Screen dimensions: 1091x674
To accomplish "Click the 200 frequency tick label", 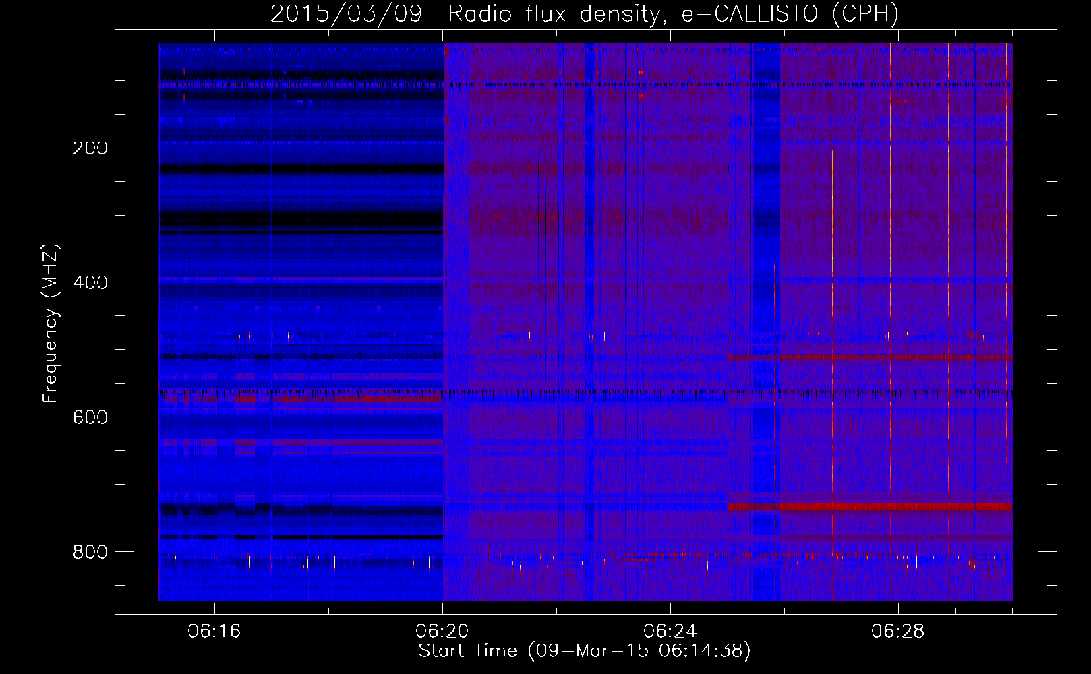I will (90, 148).
